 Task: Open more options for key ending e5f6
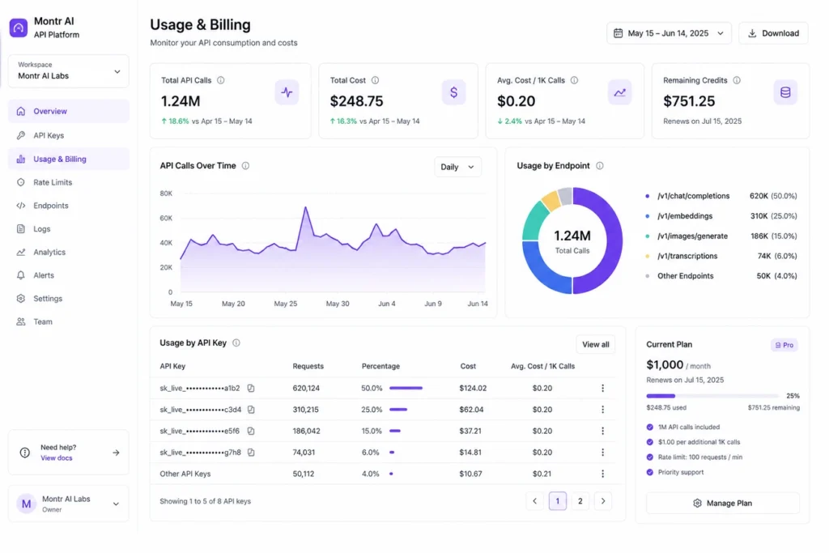[602, 431]
